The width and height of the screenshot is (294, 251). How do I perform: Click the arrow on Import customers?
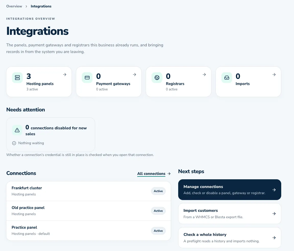[x=274, y=214]
